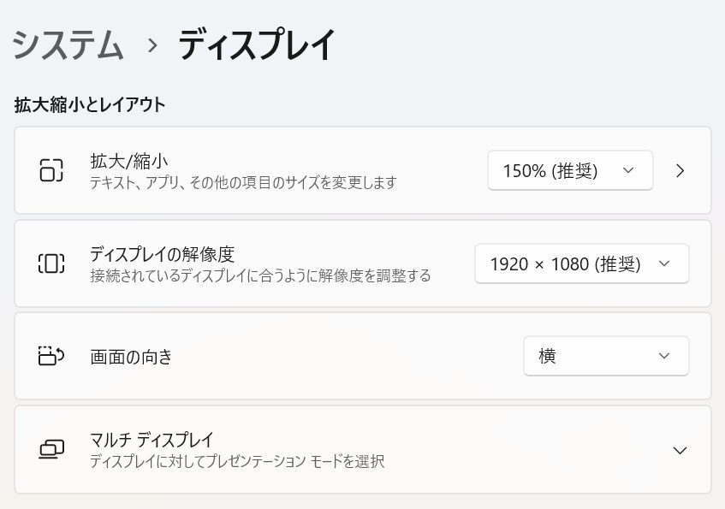The image size is (725, 509).
Task: Open custom scaling via right arrow chevron
Action: [680, 170]
